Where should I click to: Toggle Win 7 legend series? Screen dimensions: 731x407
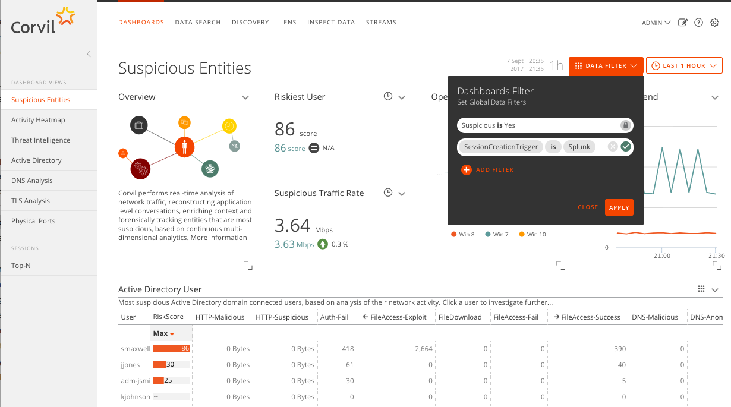497,234
